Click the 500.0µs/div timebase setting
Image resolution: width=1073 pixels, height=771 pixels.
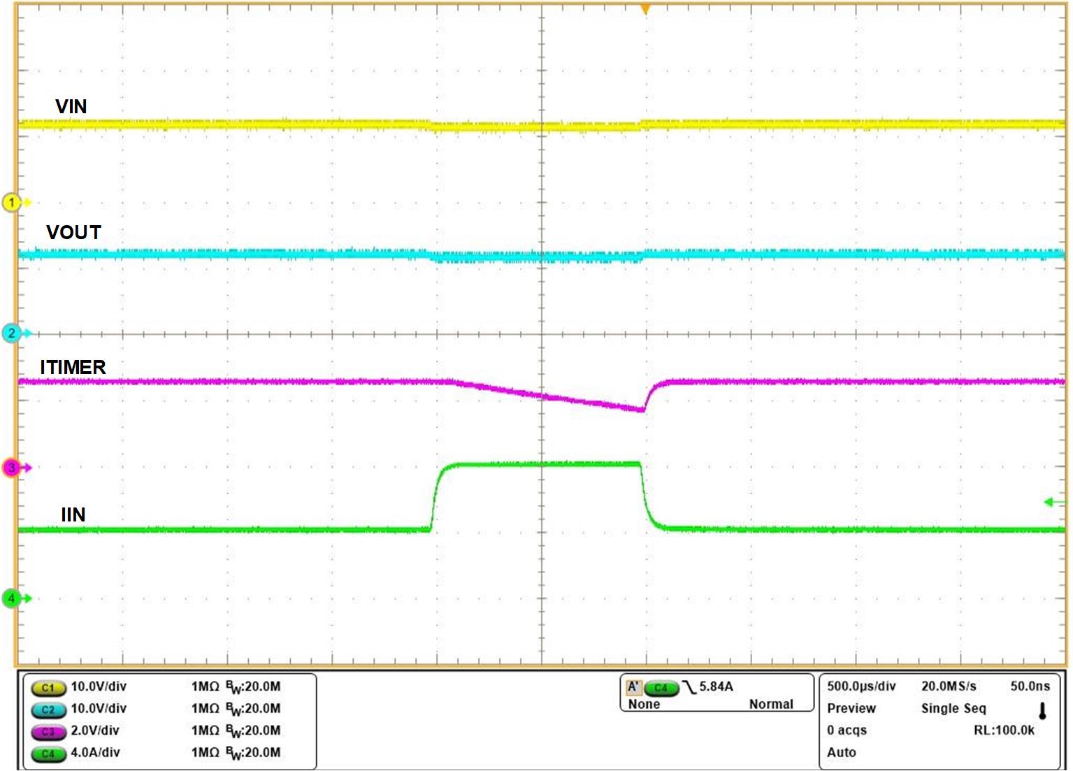860,686
